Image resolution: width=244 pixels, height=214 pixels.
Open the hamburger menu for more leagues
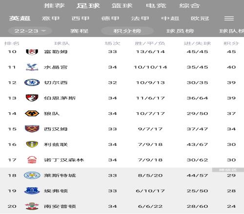click(229, 18)
